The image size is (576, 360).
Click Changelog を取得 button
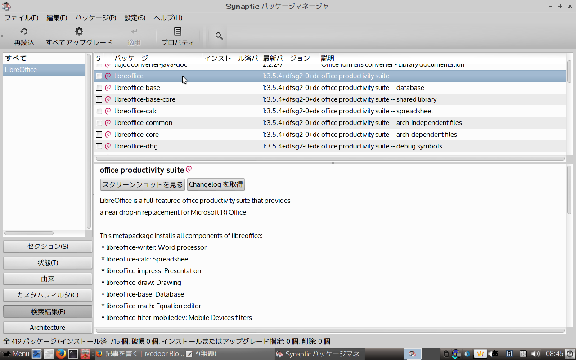pyautogui.click(x=216, y=184)
